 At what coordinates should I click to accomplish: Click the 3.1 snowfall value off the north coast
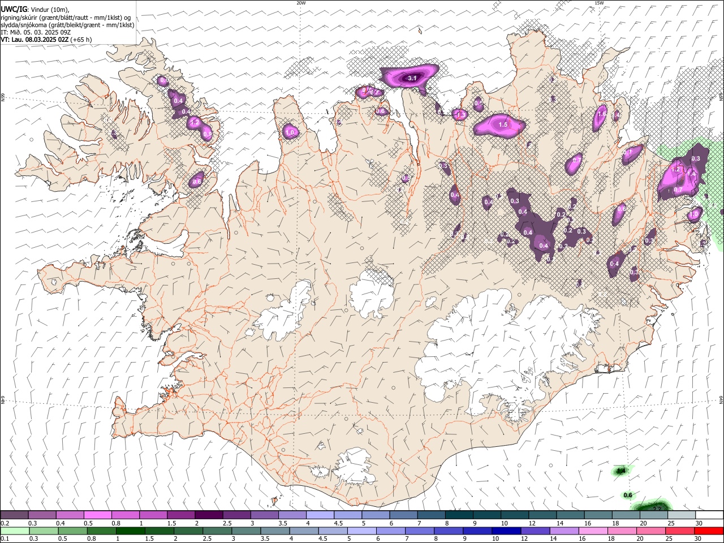tap(412, 78)
